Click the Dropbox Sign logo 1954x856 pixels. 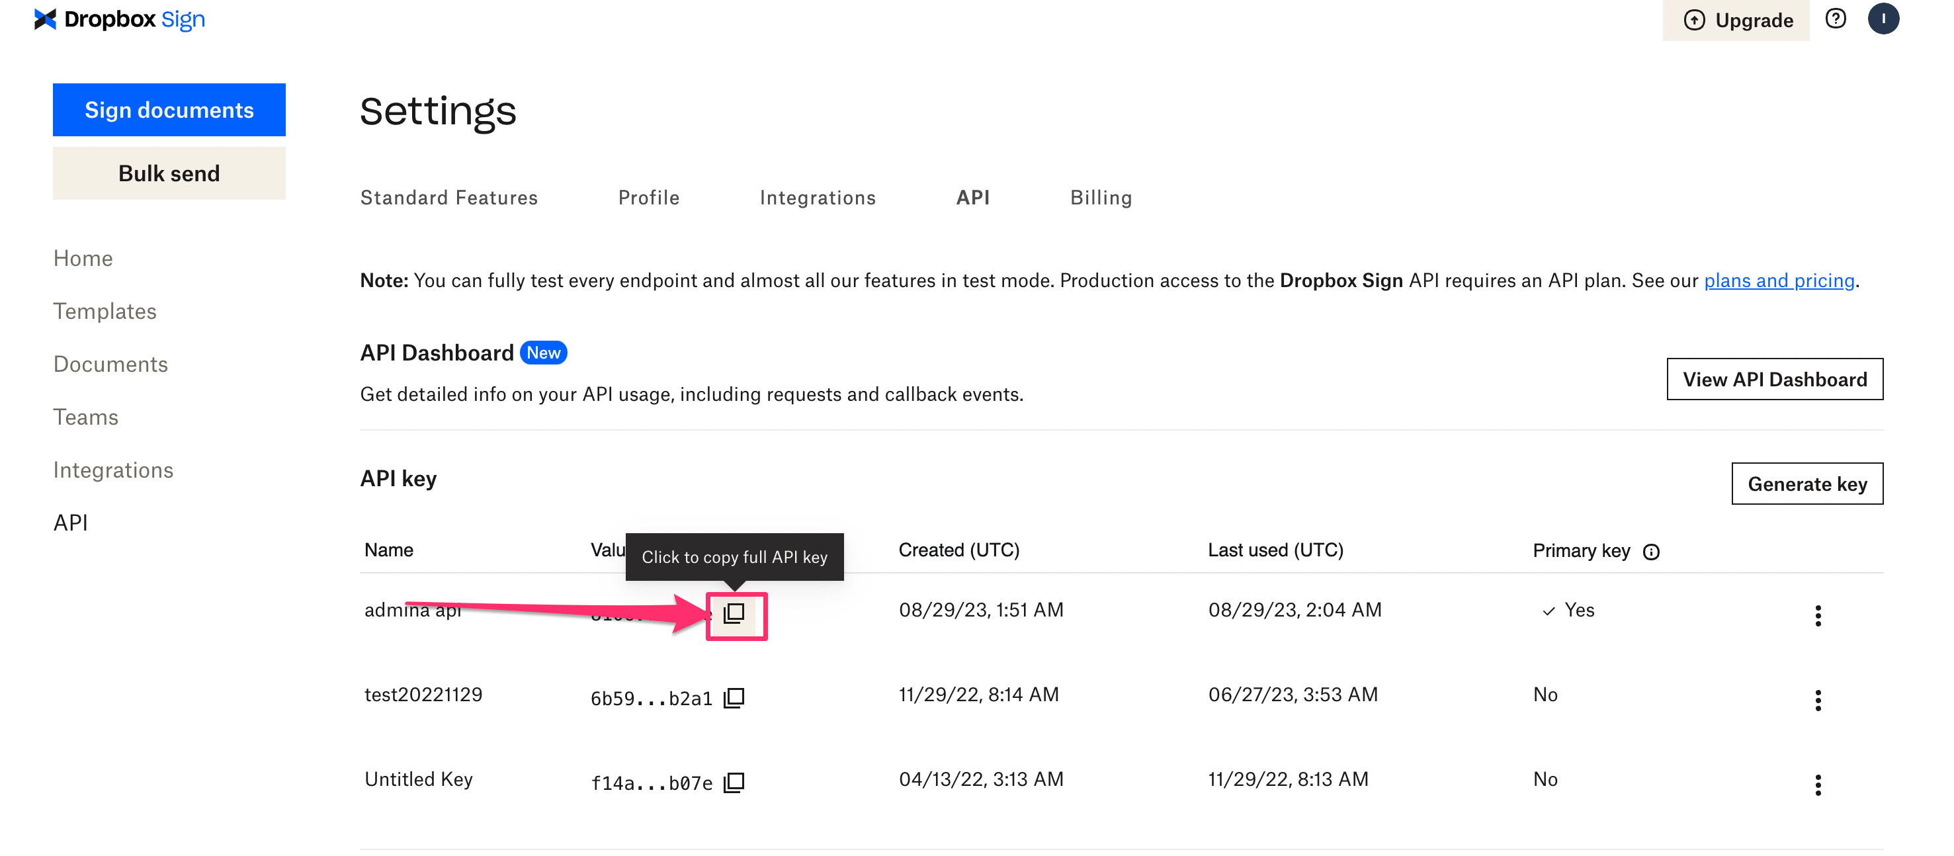[120, 20]
